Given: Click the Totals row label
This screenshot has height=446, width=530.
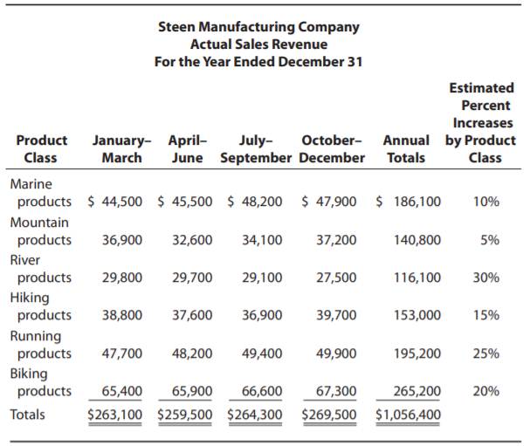Looking at the screenshot, I should click(x=27, y=415).
